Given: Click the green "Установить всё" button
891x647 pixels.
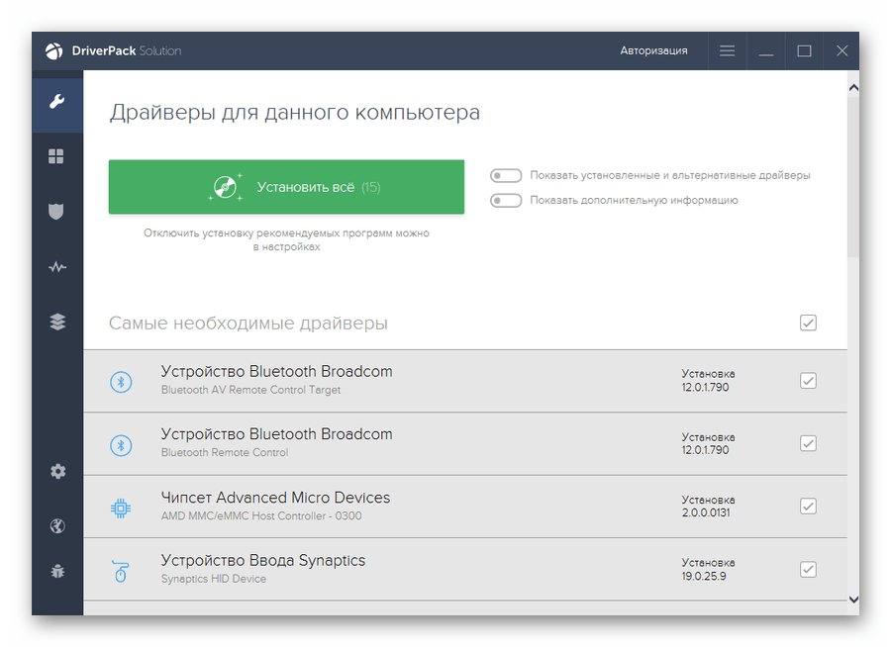Looking at the screenshot, I should pos(286,187).
